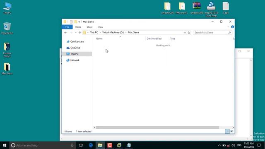The width and height of the screenshot is (265, 149).
Task: Click This PC breadcrumb in address bar
Action: pyautogui.click(x=94, y=32)
